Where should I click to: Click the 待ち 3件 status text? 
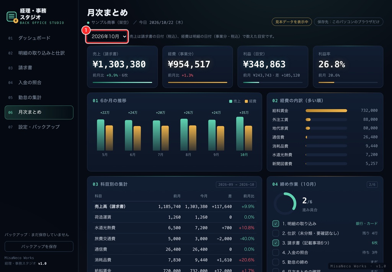click(x=370, y=252)
